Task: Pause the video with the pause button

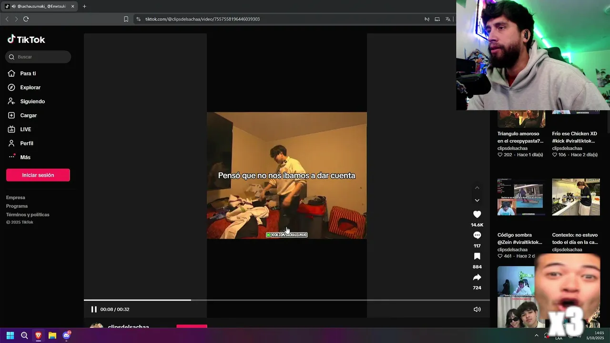Action: [x=94, y=309]
